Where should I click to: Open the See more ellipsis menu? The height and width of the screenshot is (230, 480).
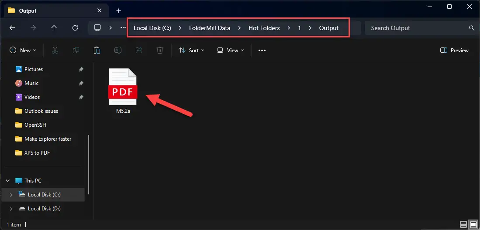click(x=262, y=51)
